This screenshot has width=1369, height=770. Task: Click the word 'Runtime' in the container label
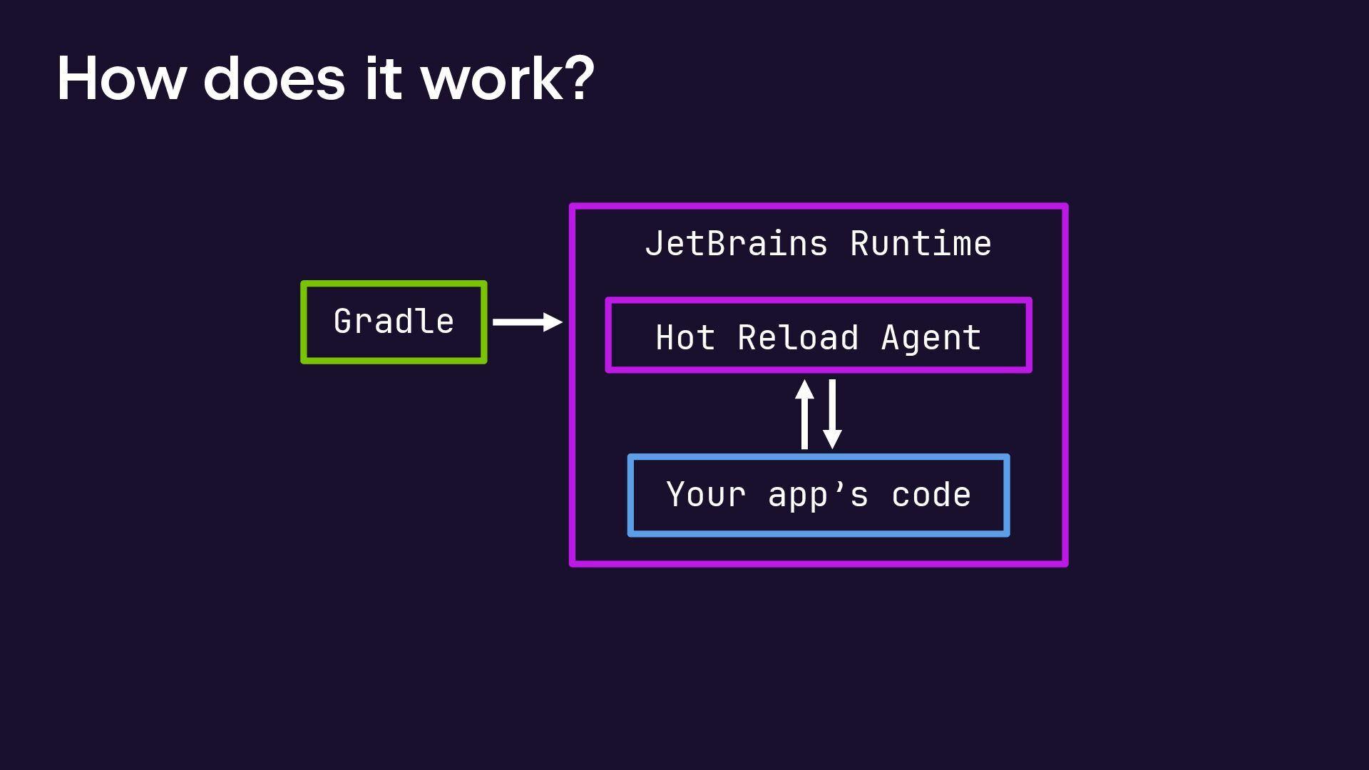click(x=921, y=244)
